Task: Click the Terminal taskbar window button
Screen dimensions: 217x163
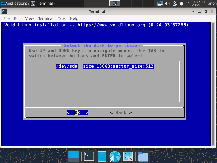Action: [57, 3]
